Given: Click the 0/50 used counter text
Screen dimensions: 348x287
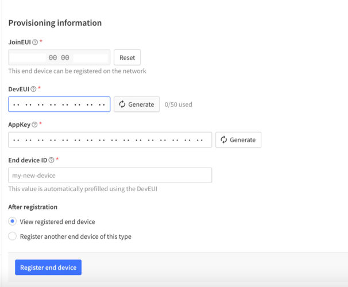Looking at the screenshot, I should (178, 104).
